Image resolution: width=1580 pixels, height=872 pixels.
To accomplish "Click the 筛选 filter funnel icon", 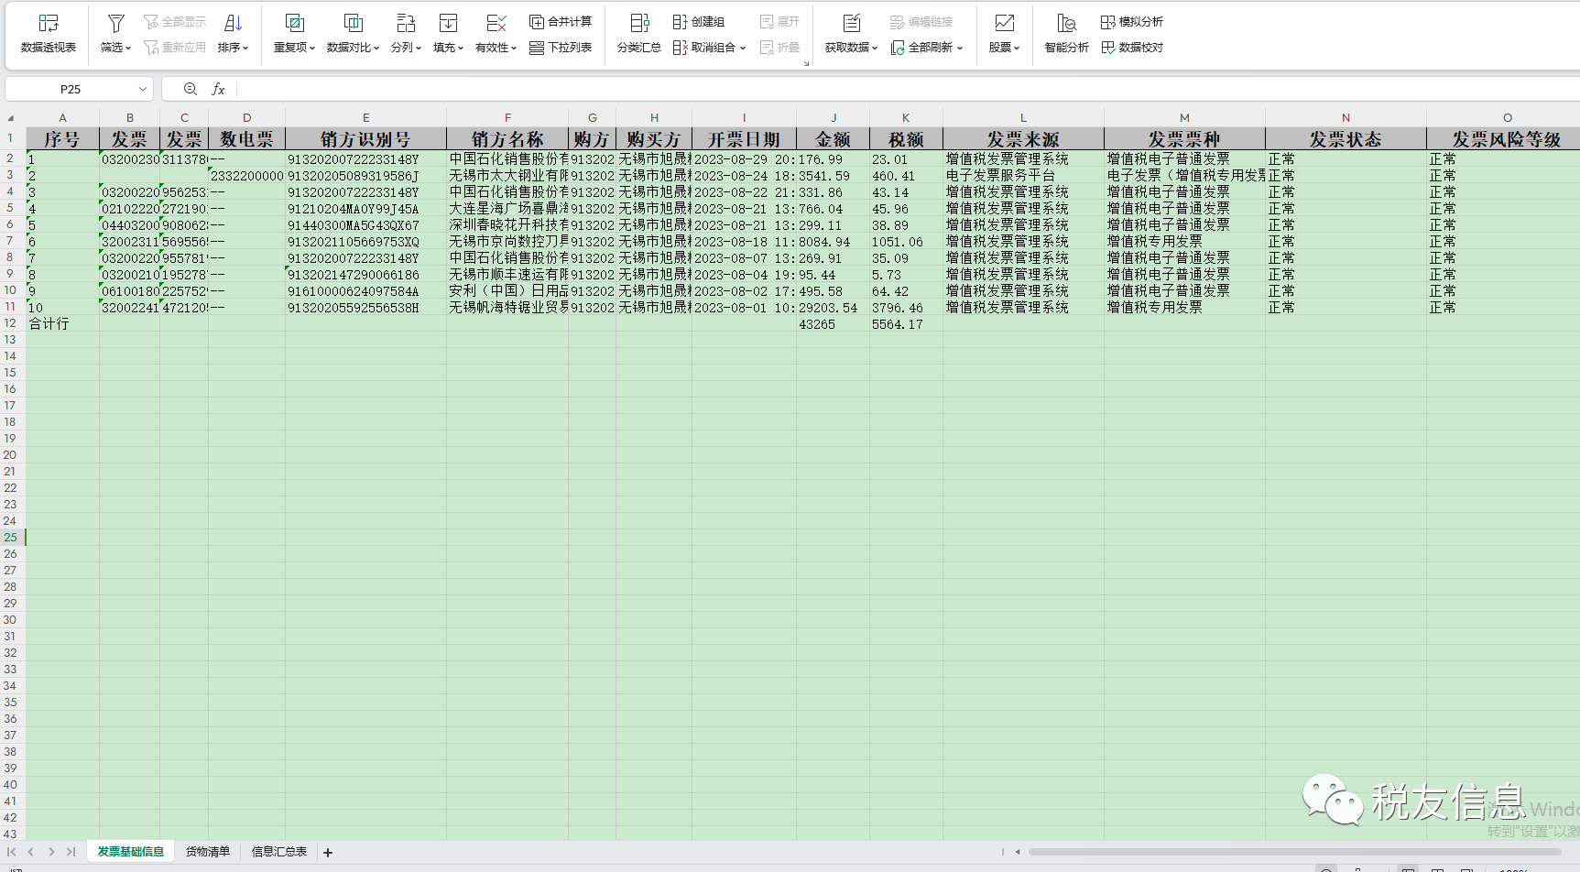I will coord(115,24).
